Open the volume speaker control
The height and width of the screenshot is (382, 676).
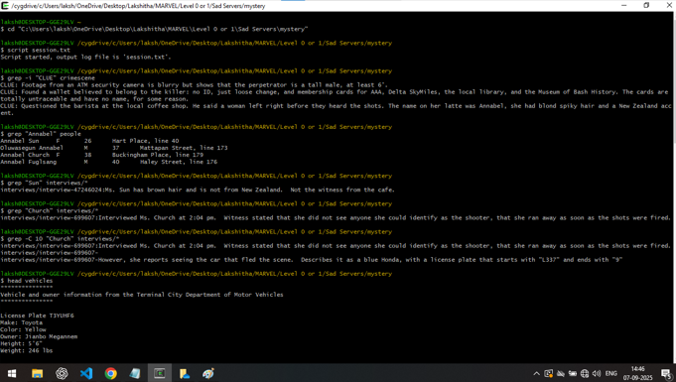[597, 374]
